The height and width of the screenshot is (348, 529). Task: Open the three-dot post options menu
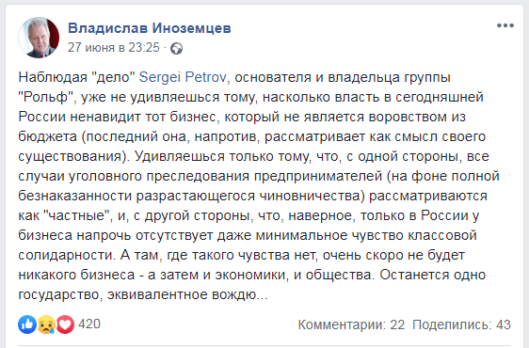[x=505, y=25]
